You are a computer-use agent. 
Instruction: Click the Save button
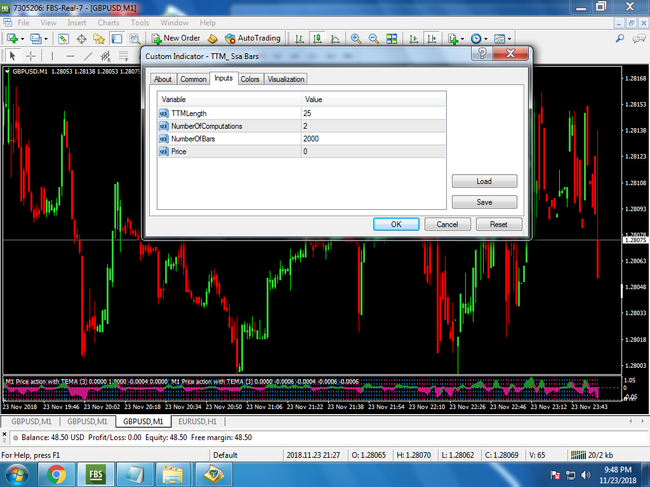[x=484, y=202]
